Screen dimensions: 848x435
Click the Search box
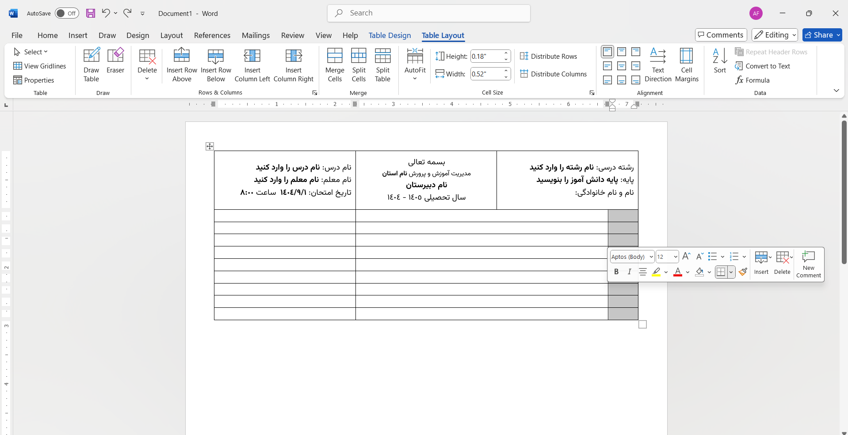(429, 13)
